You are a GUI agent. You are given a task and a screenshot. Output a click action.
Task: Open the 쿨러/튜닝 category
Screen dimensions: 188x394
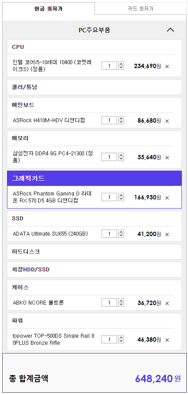pyautogui.click(x=94, y=87)
